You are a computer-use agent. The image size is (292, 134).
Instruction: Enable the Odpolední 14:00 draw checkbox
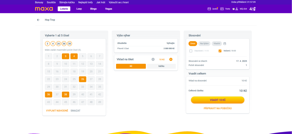(191, 51)
